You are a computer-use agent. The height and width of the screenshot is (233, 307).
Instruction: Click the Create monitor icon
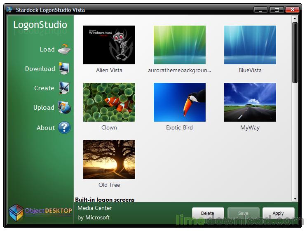64,88
